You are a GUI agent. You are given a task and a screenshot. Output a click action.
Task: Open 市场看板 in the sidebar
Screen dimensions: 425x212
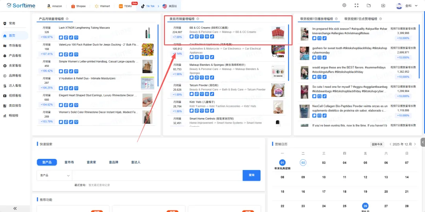point(14,46)
